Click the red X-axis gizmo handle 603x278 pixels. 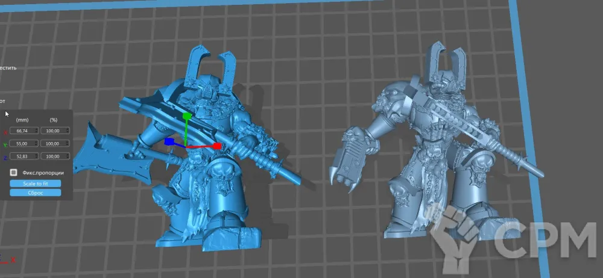[216, 146]
